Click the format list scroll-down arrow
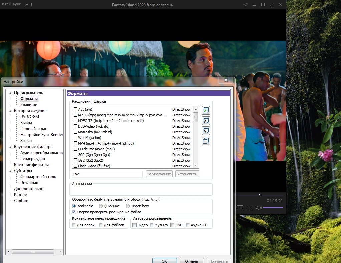Screen dimensions: 341x263 point(196,165)
